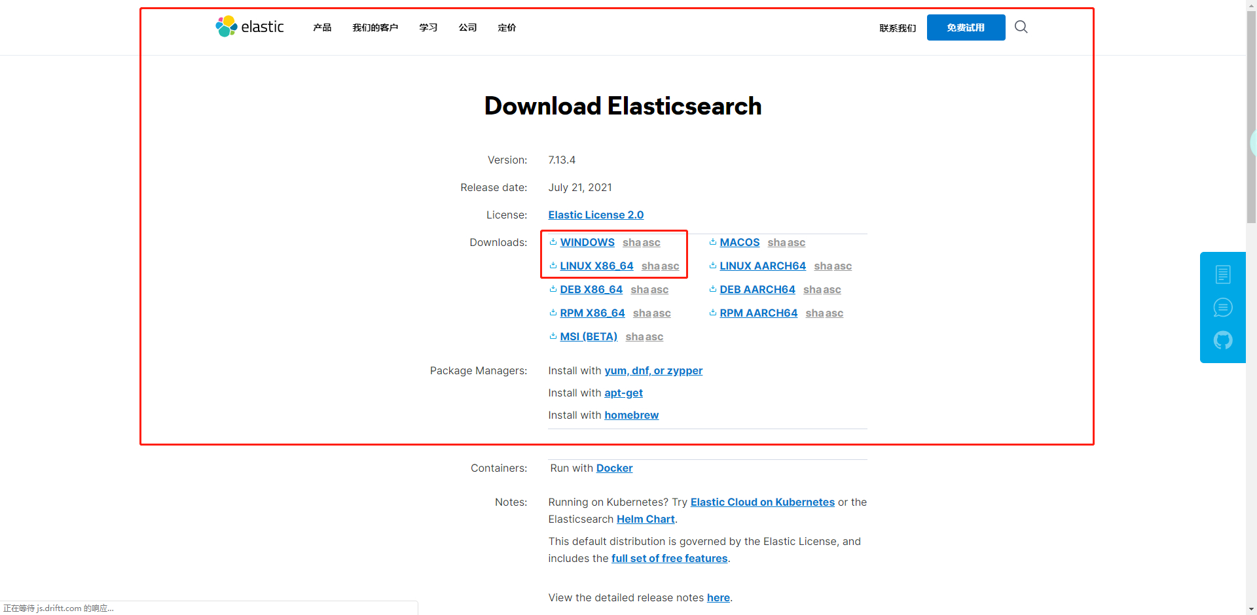Viewport: 1257px width, 615px height.
Task: Click download icon beside DEB X86_64
Action: click(x=553, y=289)
